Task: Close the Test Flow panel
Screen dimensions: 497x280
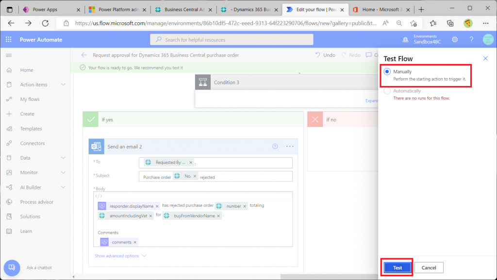Action: click(x=485, y=58)
